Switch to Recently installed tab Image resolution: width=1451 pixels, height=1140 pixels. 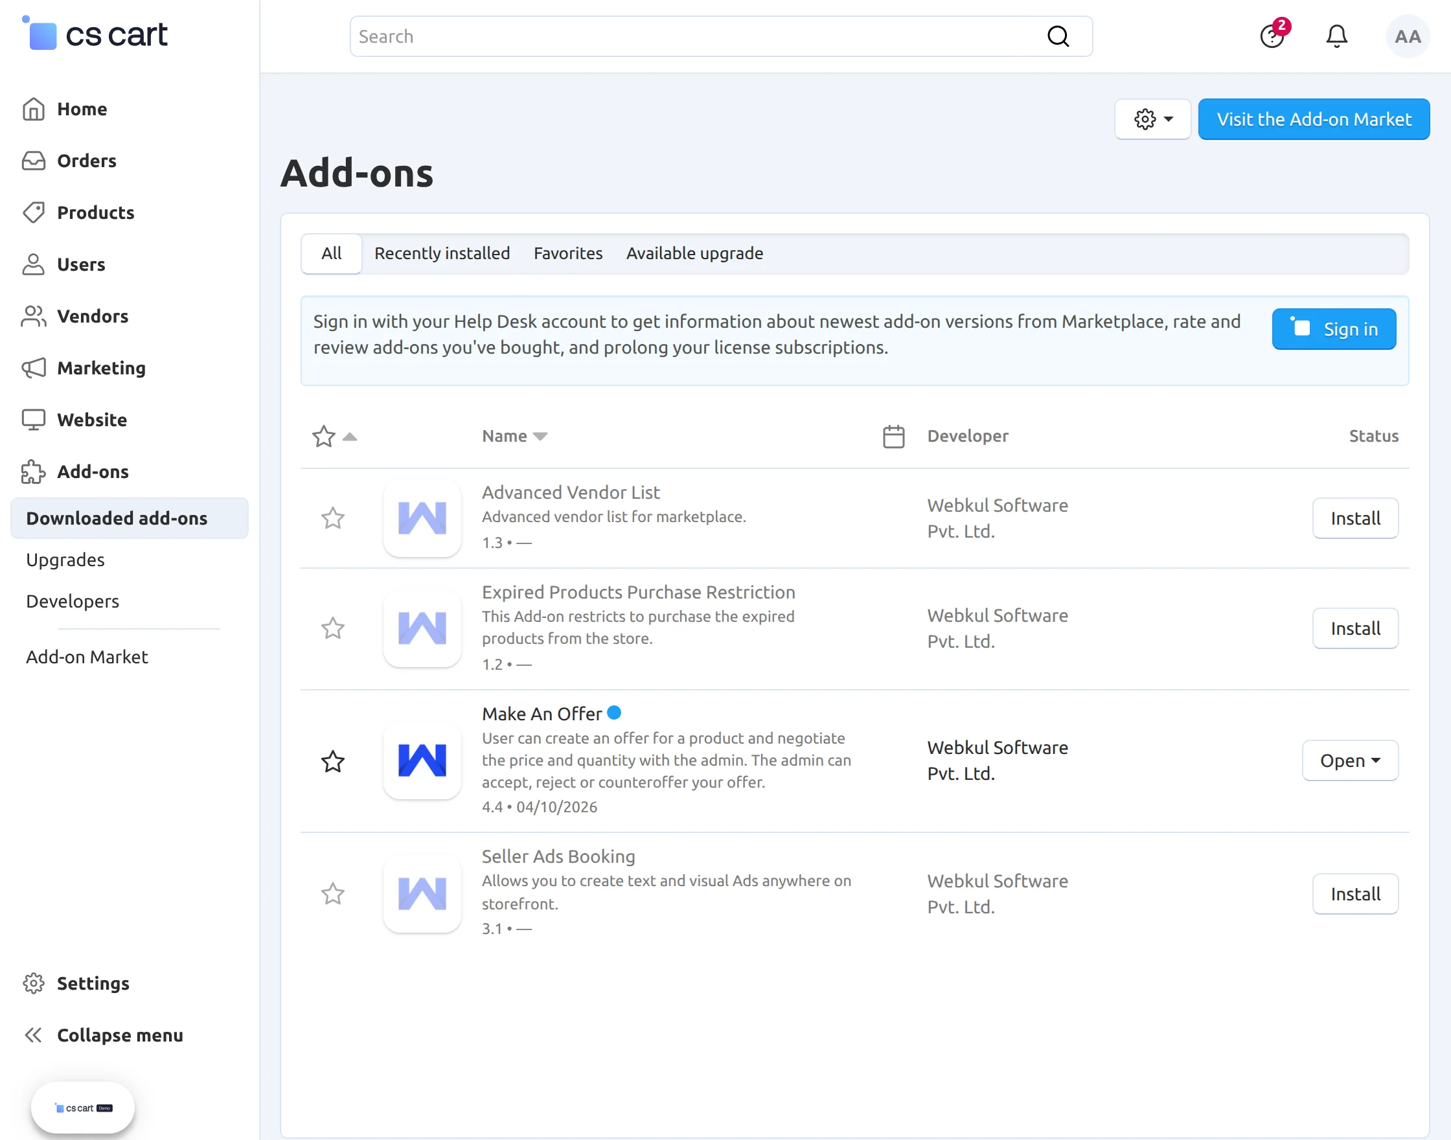[x=442, y=254]
